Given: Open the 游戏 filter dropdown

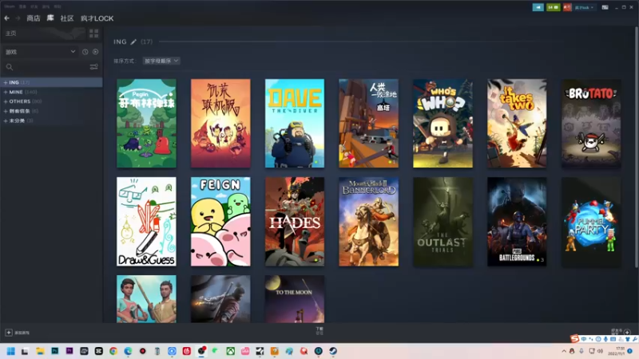Looking at the screenshot, I should (40, 52).
